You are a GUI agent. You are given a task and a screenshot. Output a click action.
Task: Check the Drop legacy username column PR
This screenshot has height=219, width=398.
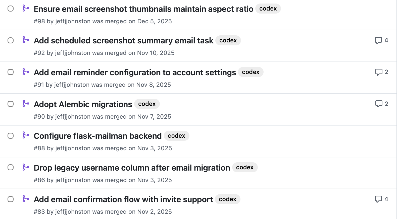(11, 167)
